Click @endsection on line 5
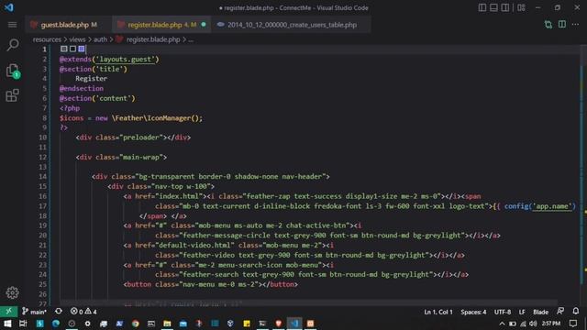Viewport: 587px width, 330px height. (x=82, y=88)
